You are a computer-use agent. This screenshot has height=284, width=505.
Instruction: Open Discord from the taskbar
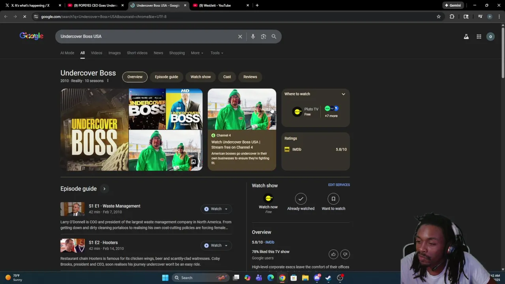click(x=317, y=278)
